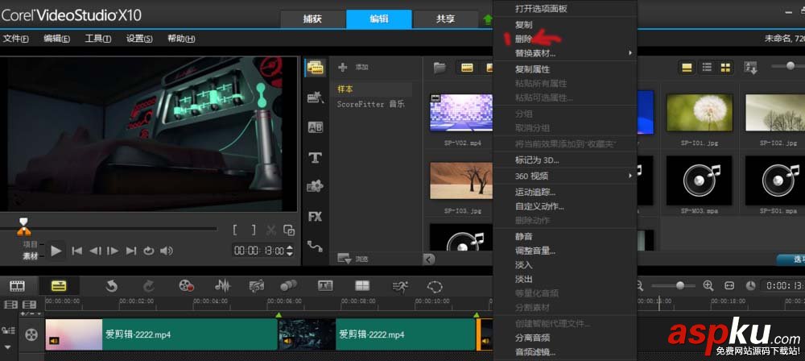Select the SP-I01.jpg dandelion thumbnail
Screen dimensions: 805x361
700,113
